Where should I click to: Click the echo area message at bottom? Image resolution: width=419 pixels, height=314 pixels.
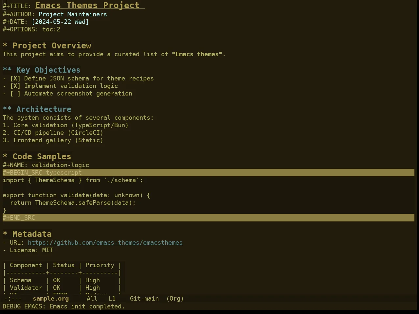[x=64, y=306]
